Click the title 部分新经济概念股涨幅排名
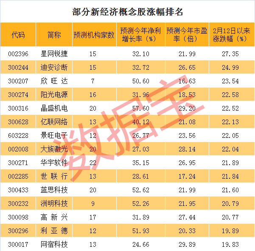The height and width of the screenshot is (251, 255). click(x=128, y=12)
